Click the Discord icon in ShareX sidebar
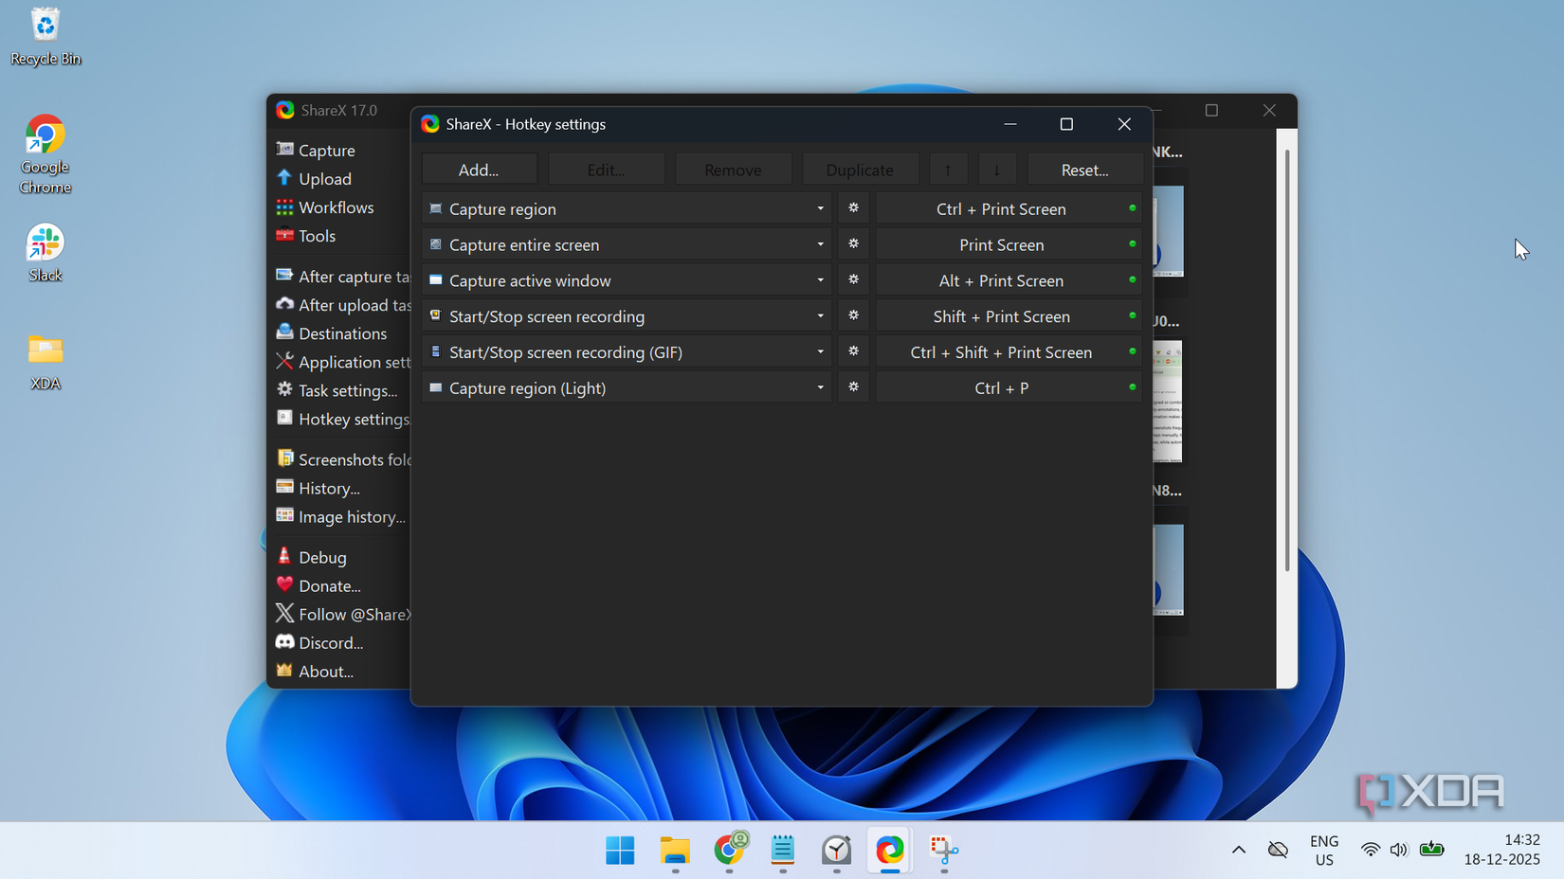1564x879 pixels. (x=284, y=641)
